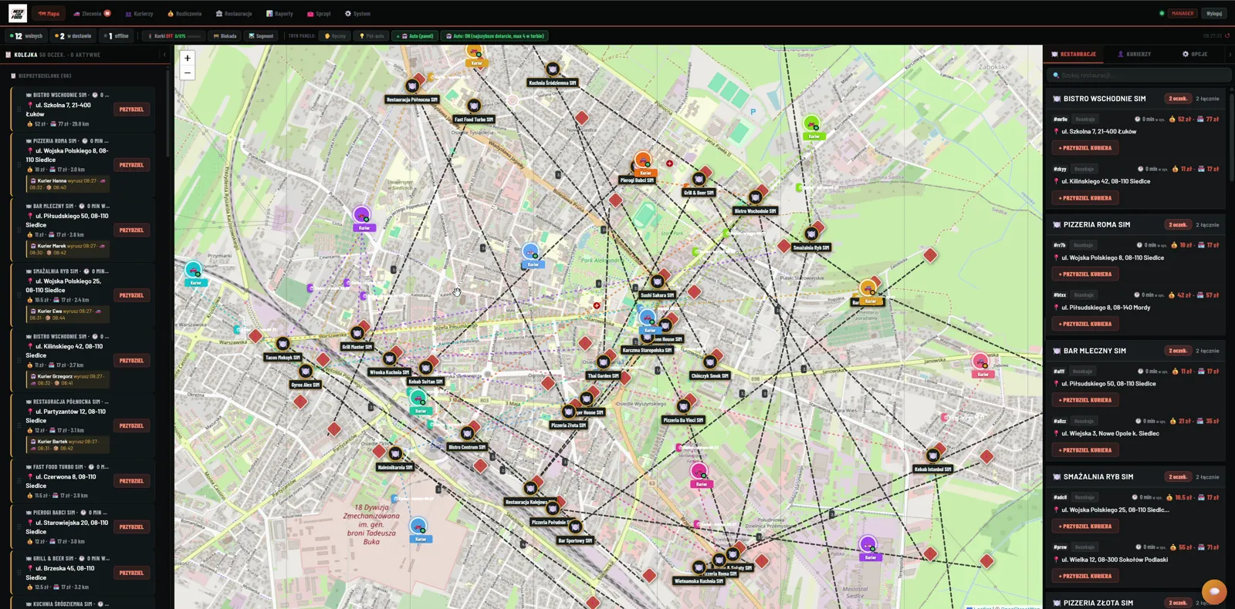Toggle the Blokada option

(225, 36)
